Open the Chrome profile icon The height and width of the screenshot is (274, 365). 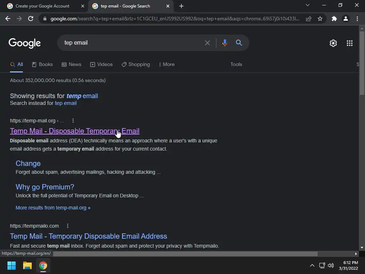coord(346,19)
